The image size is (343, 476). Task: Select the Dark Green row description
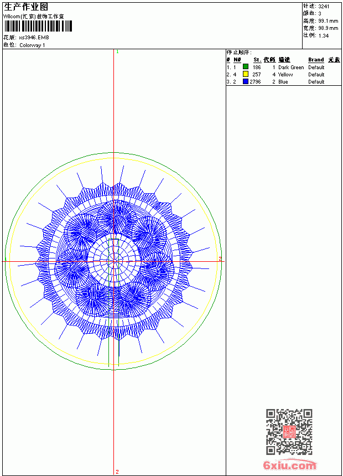tap(291, 68)
